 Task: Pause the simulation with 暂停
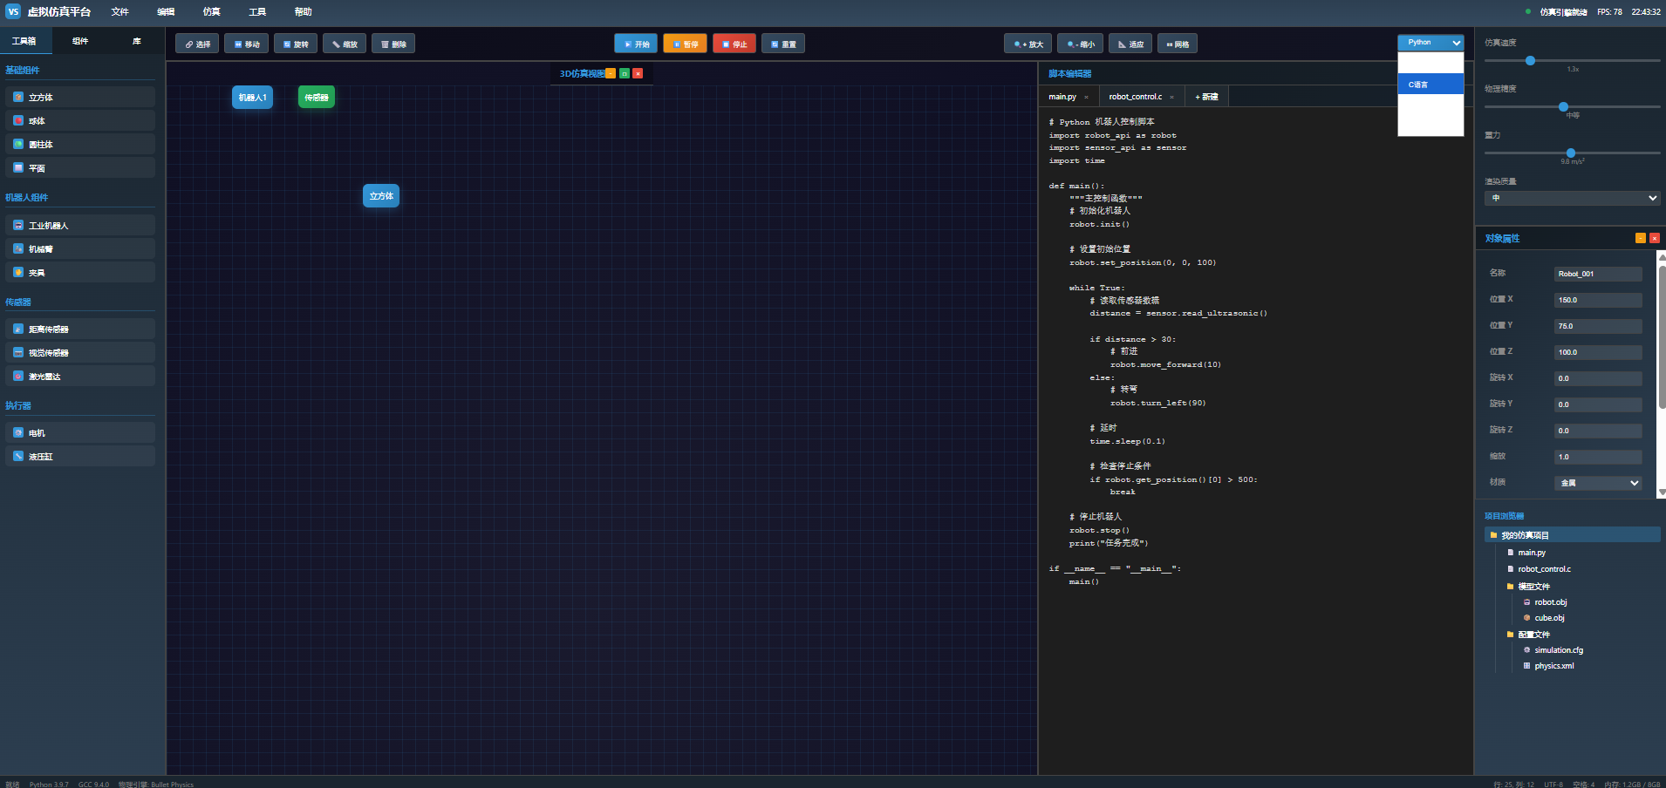tap(685, 44)
